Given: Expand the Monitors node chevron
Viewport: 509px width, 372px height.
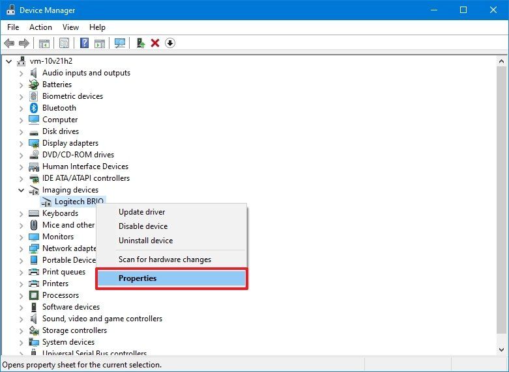Looking at the screenshot, I should tap(21, 237).
